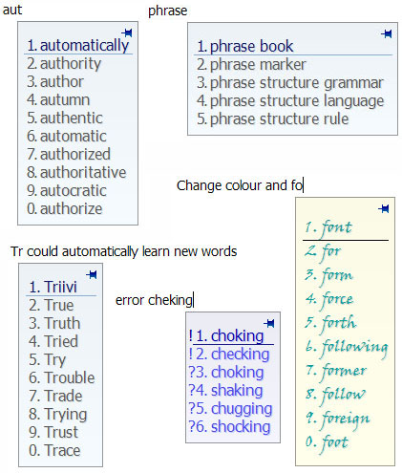The height and width of the screenshot is (473, 402).
Task: Pin the 'aut' suggestion list popup
Action: coord(127,32)
